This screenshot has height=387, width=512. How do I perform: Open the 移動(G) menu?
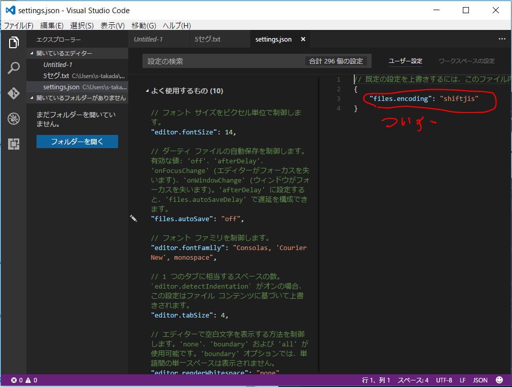(x=143, y=25)
